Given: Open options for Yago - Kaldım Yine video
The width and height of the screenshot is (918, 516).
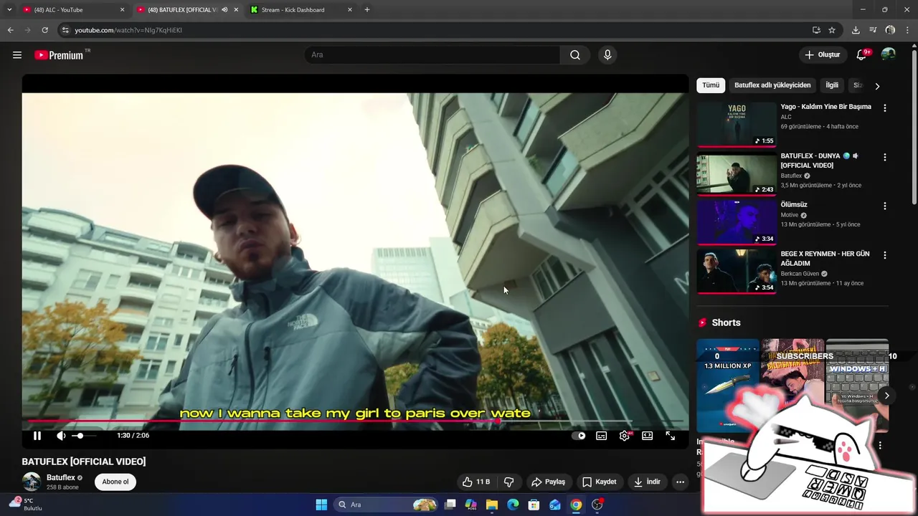Looking at the screenshot, I should [885, 108].
